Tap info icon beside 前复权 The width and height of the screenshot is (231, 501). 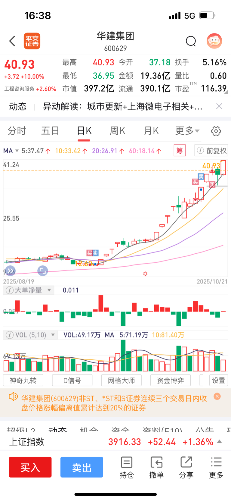(200, 151)
